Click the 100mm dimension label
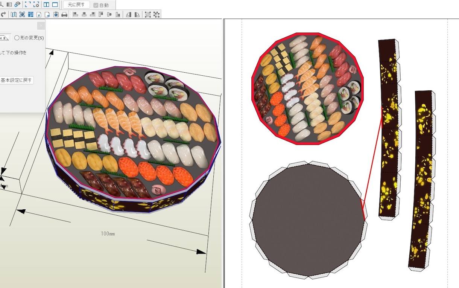 (x=108, y=234)
